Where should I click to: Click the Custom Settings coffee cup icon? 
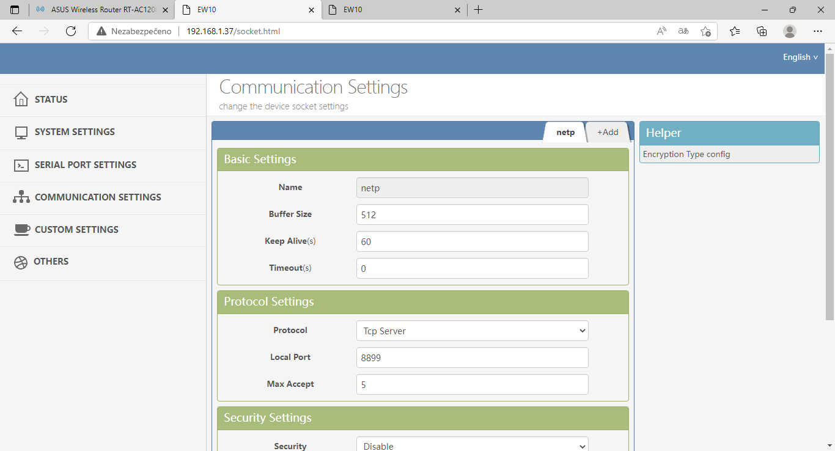coord(22,230)
